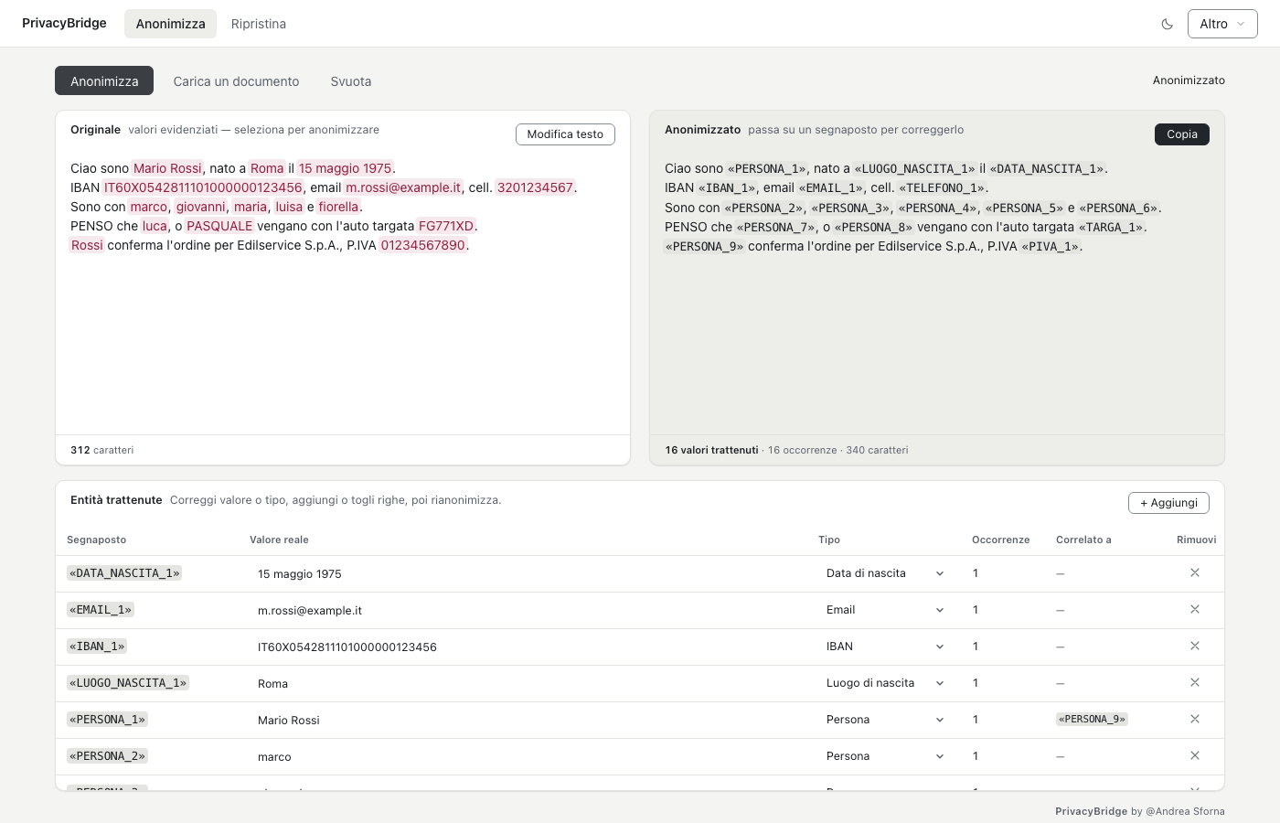Remove the EMAIL_1 entity row
1280x823 pixels.
tap(1195, 610)
